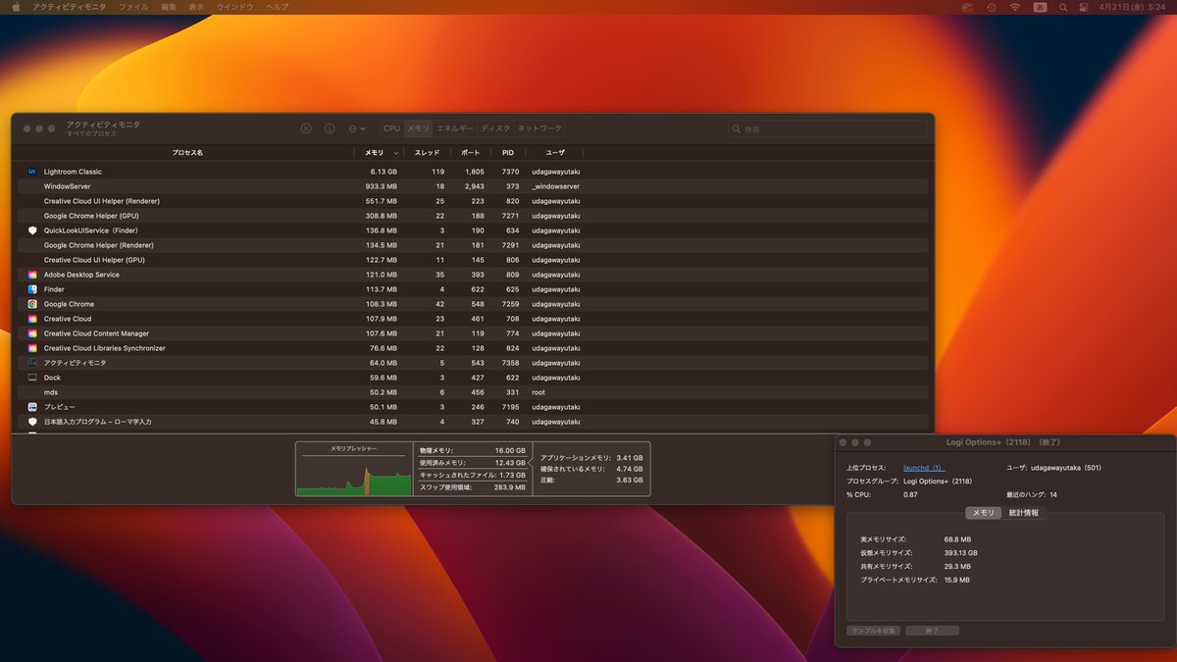Click the 物理メモリ 16.00 GB entry
This screenshot has width=1177, height=662.
coord(472,450)
